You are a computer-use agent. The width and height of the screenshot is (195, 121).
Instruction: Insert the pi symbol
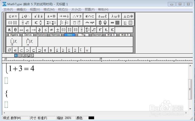pos(9,30)
